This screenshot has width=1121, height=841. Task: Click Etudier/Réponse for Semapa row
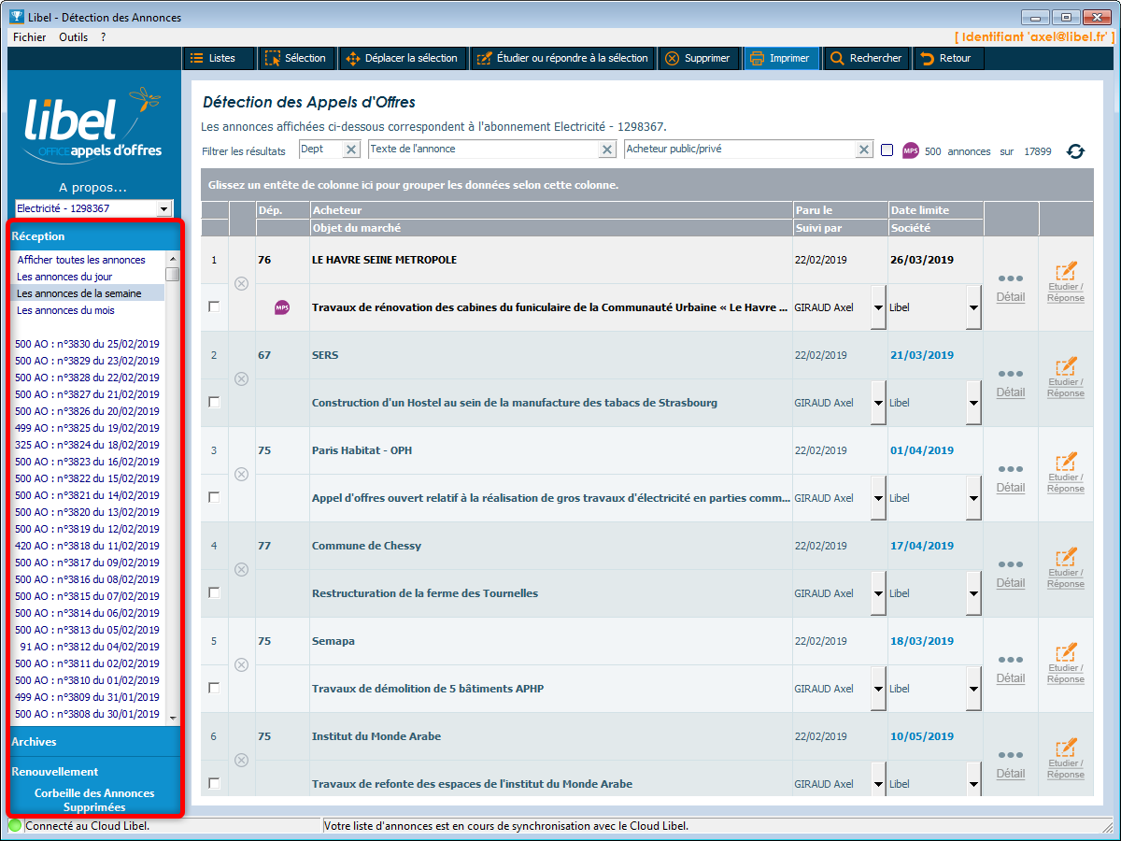[1066, 663]
